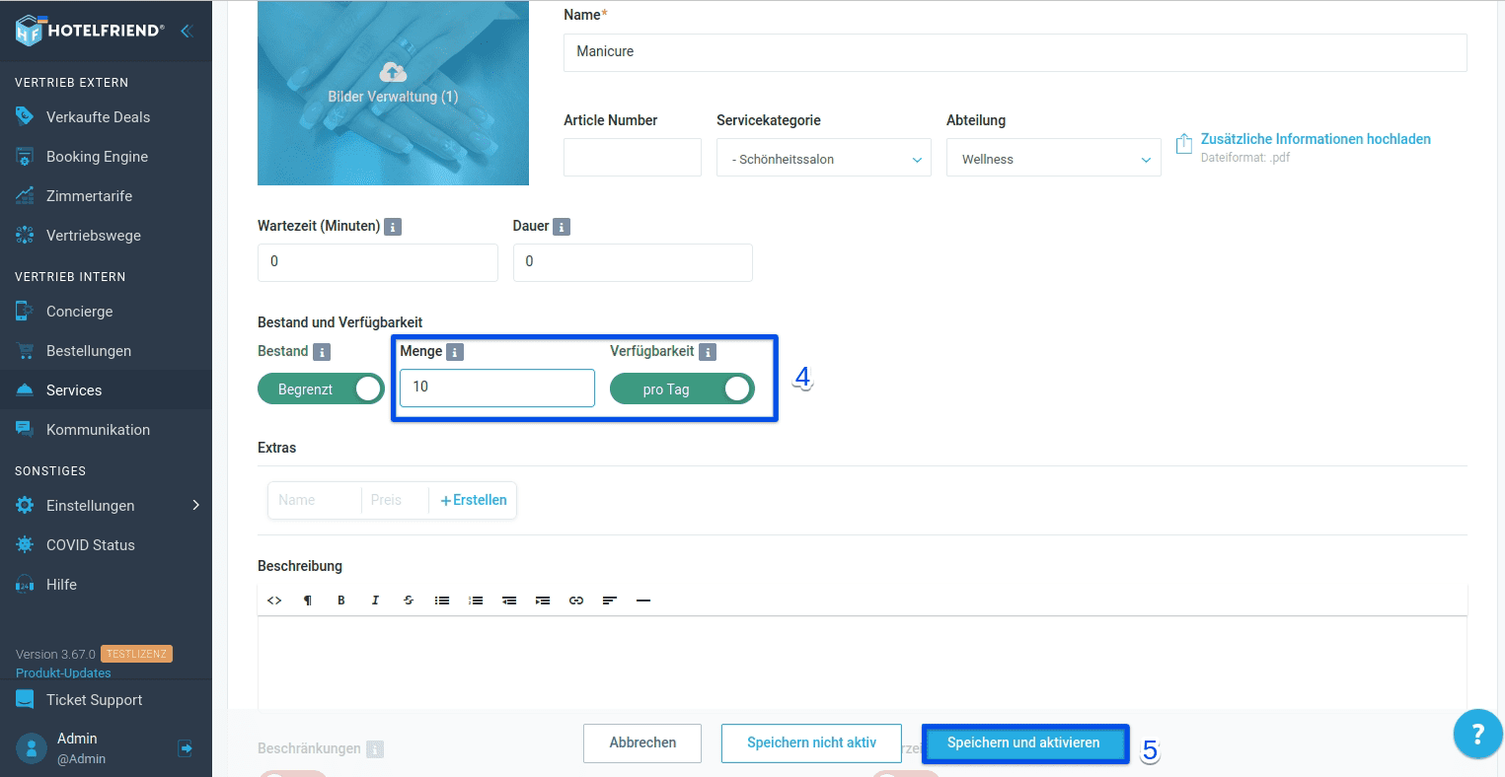Click the italic formatting icon in the editor

375,600
